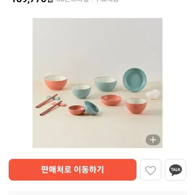Add product to wishlist with heart icon
This screenshot has width=195, height=195.
[x=151, y=170]
